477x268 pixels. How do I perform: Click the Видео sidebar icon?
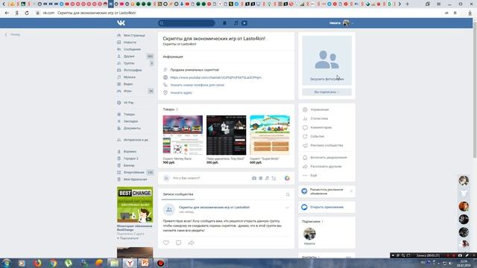119,84
